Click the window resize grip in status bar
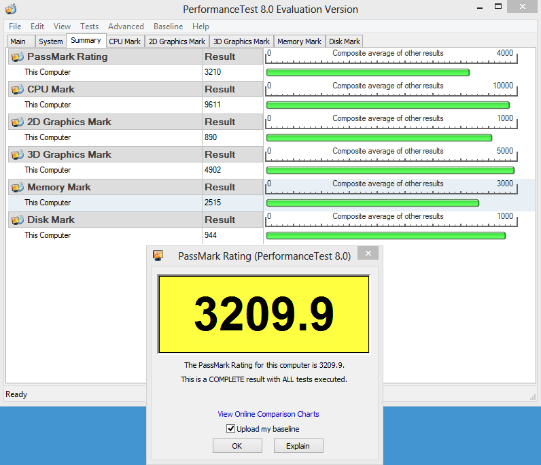This screenshot has width=541, height=465. click(x=533, y=397)
